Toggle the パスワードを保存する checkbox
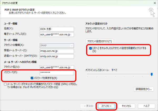Viewport: 158px width, 111px height. (x=32, y=78)
